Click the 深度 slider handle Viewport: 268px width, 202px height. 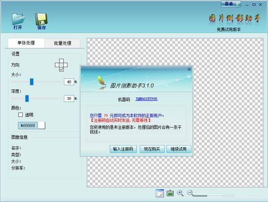(x=27, y=99)
